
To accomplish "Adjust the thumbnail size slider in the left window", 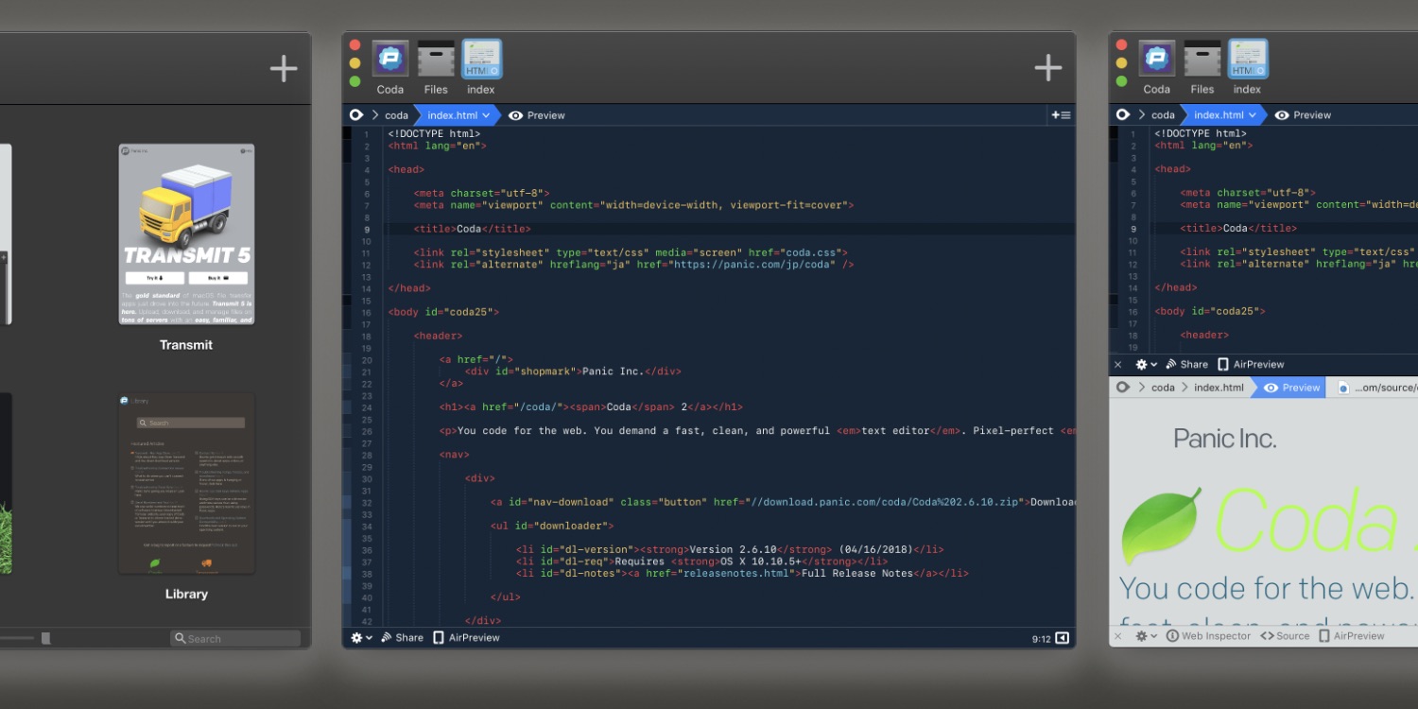I will (45, 639).
